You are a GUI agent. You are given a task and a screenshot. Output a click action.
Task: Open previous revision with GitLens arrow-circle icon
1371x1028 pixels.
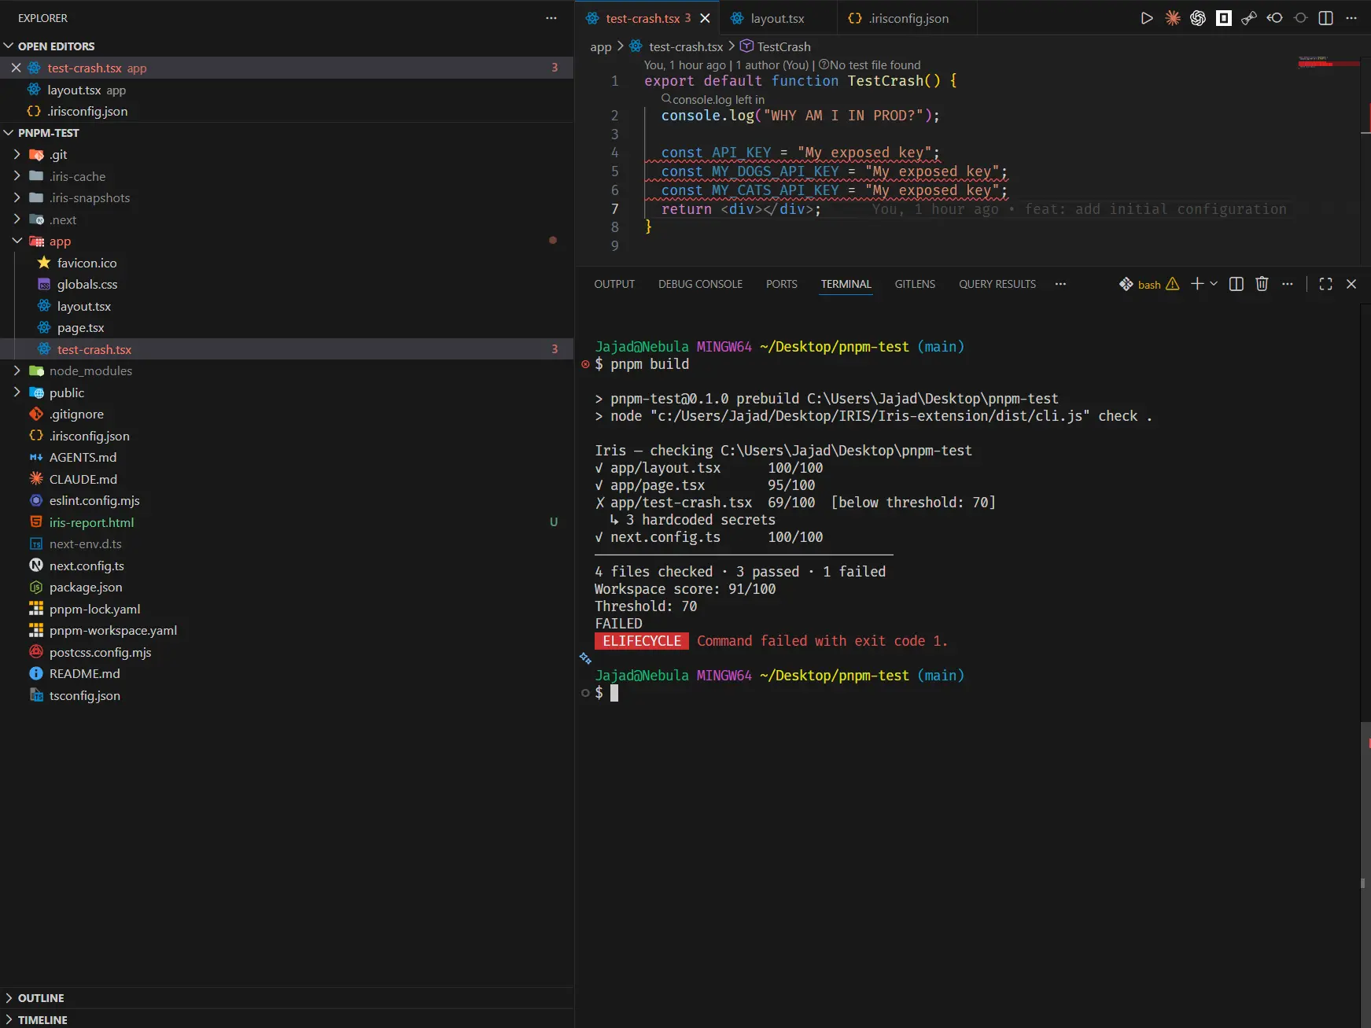[1274, 18]
